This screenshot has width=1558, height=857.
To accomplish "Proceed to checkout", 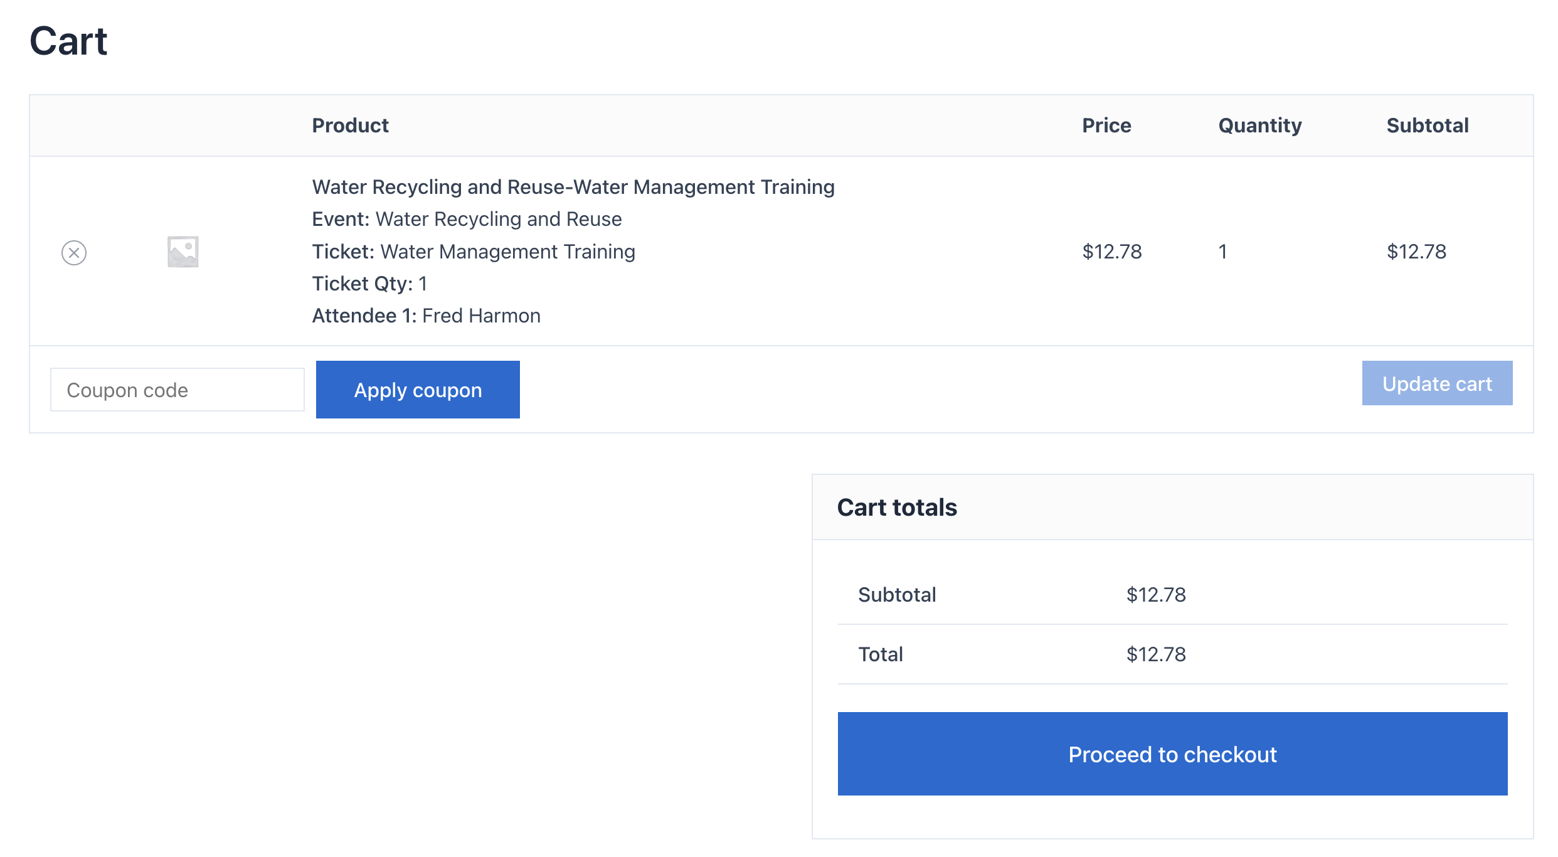I will [x=1172, y=754].
